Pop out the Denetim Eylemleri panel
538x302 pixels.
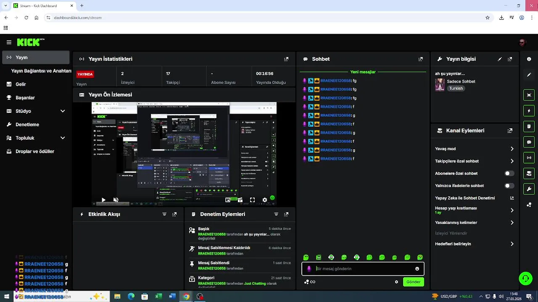(x=286, y=214)
